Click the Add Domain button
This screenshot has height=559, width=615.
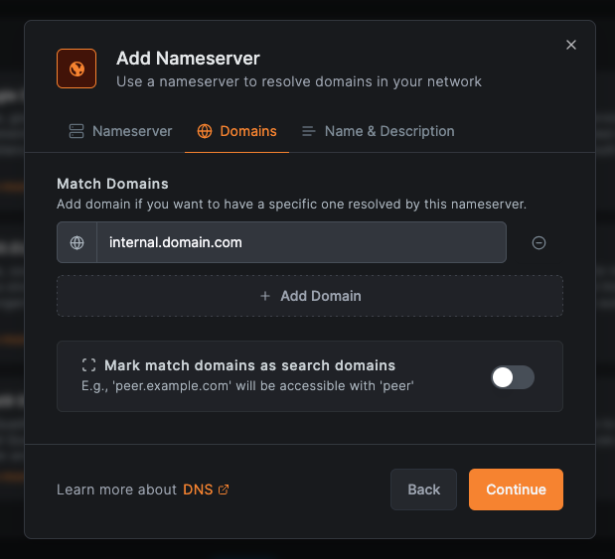(310, 296)
